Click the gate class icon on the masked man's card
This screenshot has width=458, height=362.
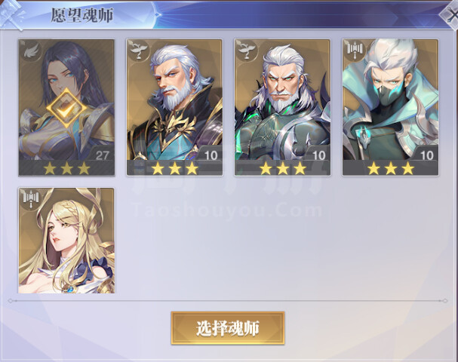coord(354,51)
